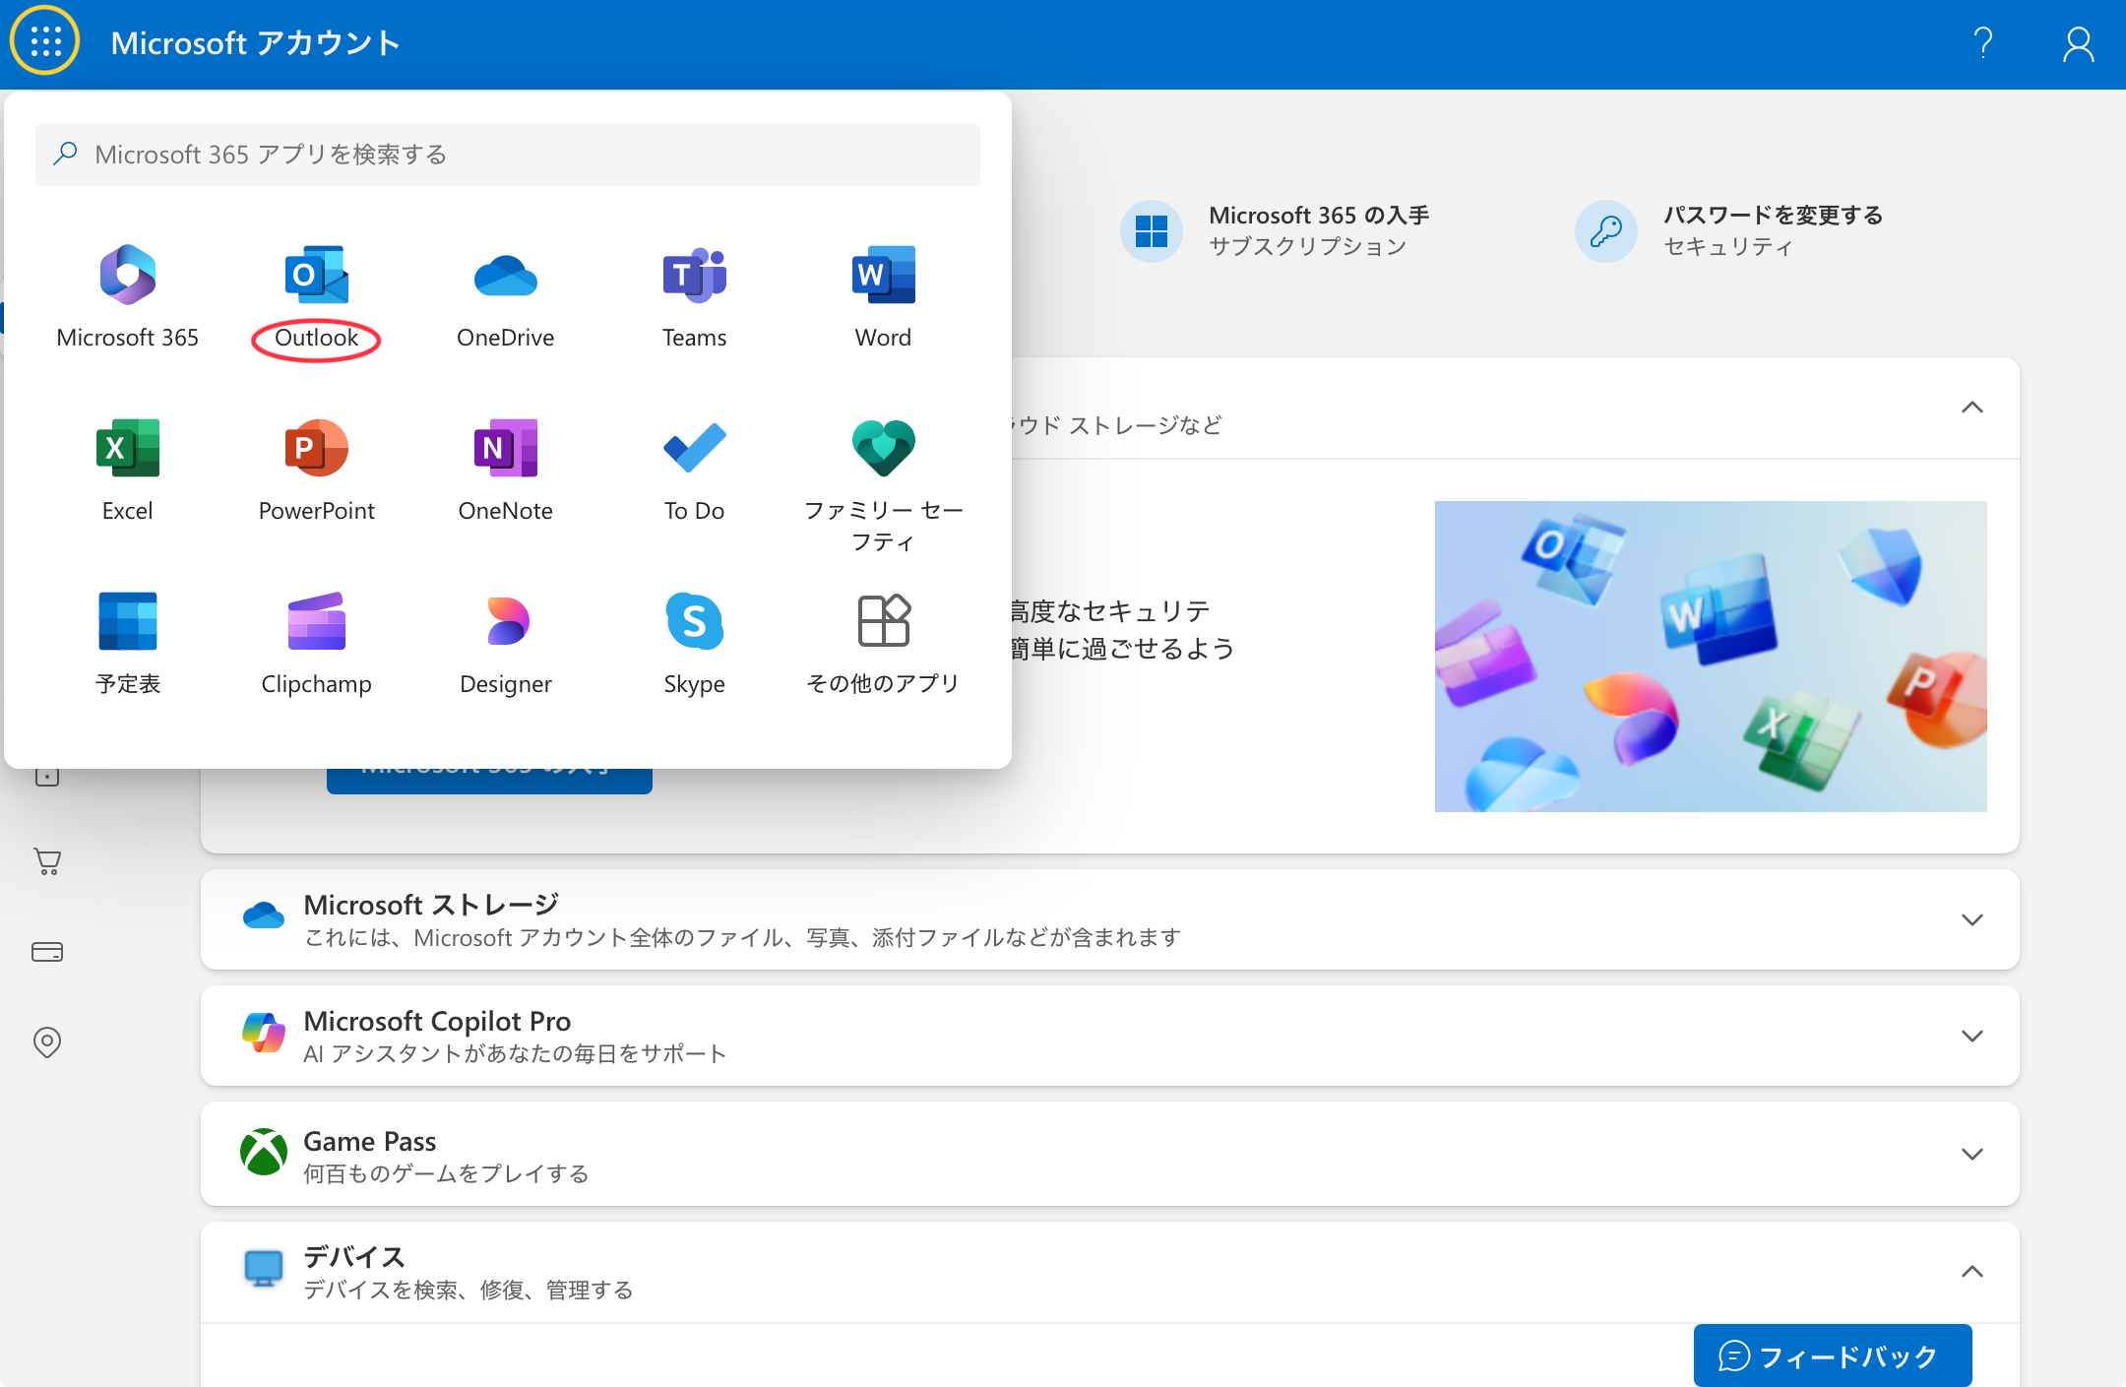This screenshot has height=1387, width=2126.
Task: Click the Game Pass Xbox icon
Action: click(264, 1152)
